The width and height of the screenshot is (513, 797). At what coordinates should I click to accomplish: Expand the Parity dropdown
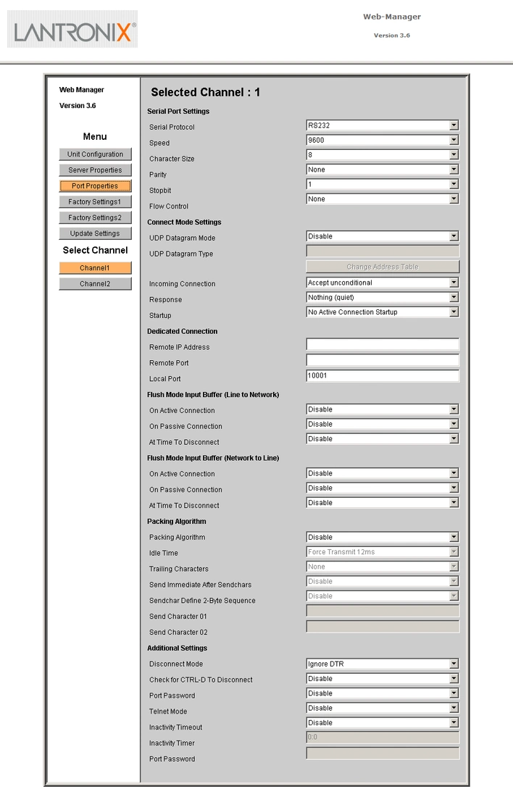(x=383, y=170)
